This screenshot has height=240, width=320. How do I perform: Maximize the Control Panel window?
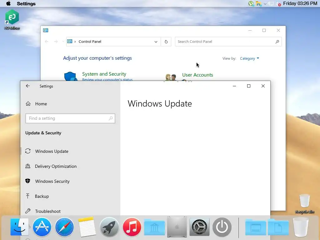pos(264,30)
